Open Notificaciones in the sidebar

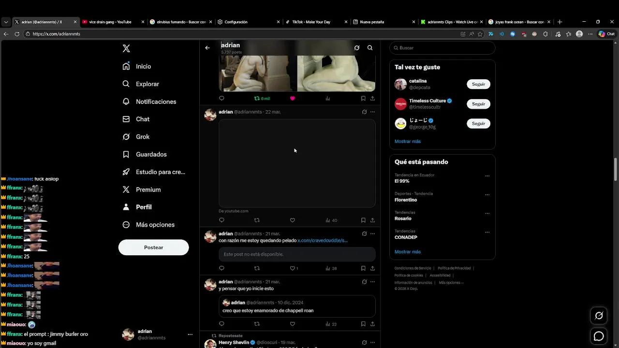pos(149,101)
